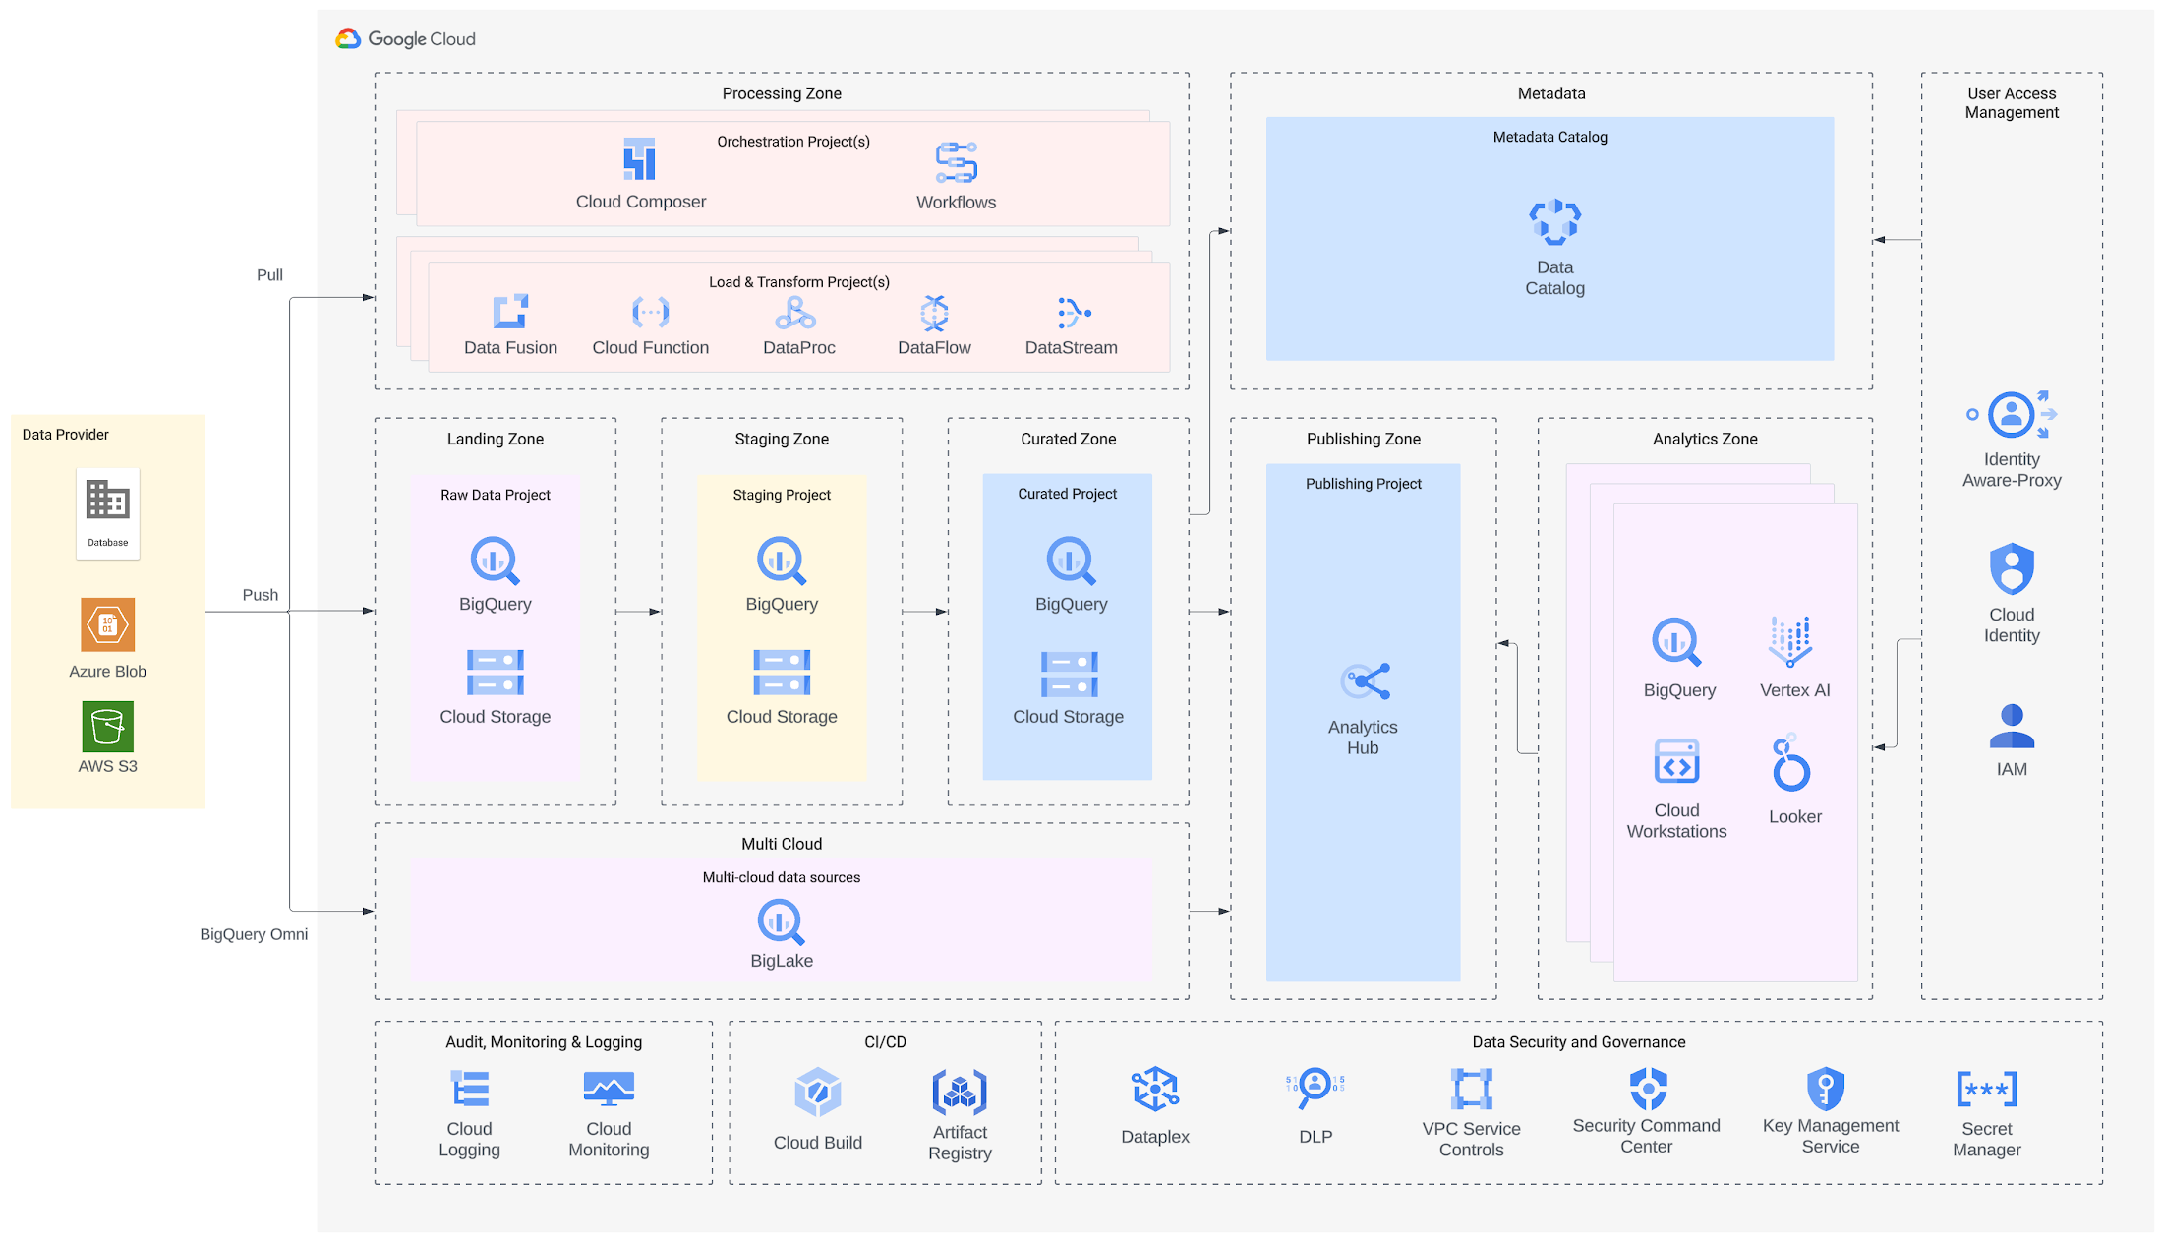The width and height of the screenshot is (2163, 1242).
Task: Select the Analytics Zone title
Action: coord(1705,439)
